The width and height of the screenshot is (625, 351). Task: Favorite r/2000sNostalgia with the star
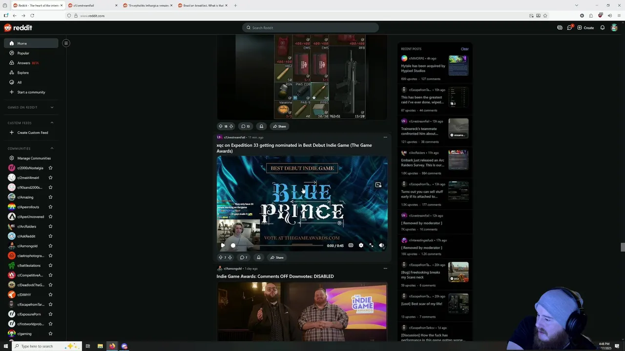coord(50,168)
